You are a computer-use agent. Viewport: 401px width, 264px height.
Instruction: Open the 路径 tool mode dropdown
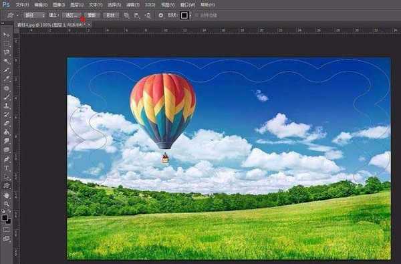click(34, 15)
